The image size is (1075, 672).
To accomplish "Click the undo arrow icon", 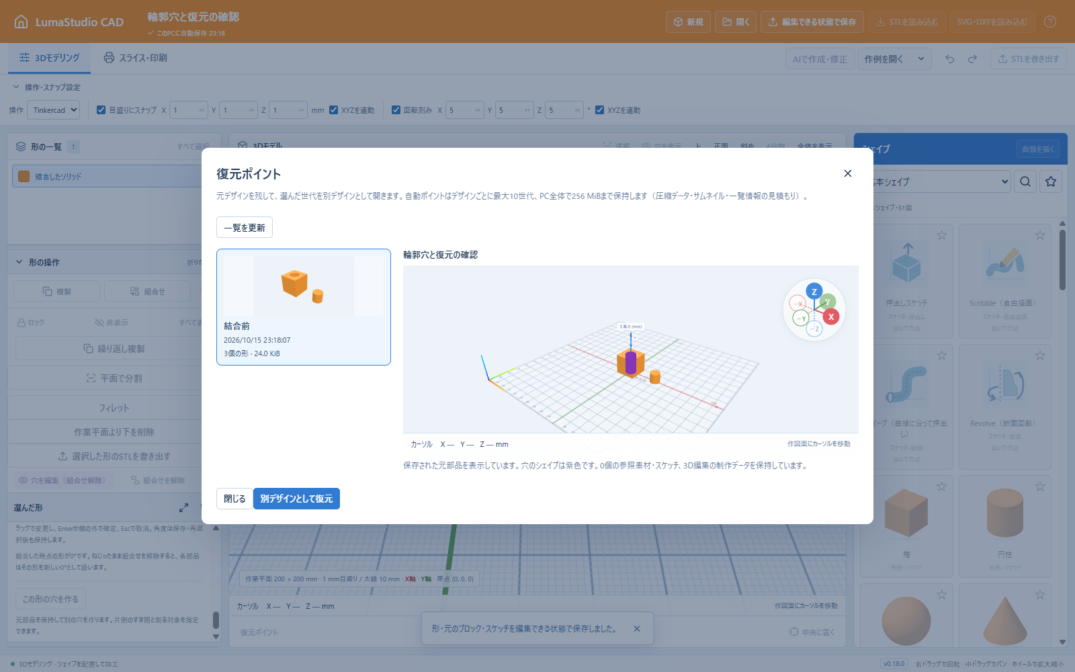I will tap(949, 59).
